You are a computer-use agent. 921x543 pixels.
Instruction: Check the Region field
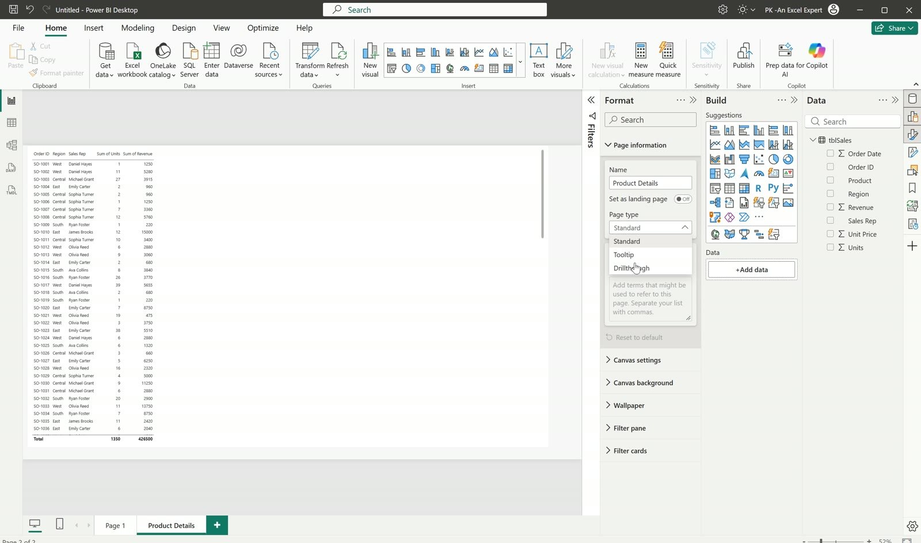pyautogui.click(x=830, y=194)
